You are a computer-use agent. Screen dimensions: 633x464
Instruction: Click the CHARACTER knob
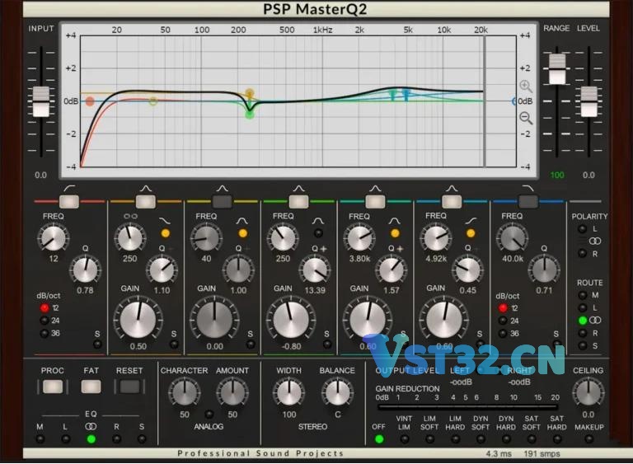click(x=185, y=392)
